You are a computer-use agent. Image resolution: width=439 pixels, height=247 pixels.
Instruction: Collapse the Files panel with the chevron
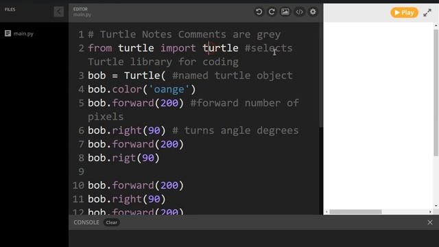click(59, 12)
